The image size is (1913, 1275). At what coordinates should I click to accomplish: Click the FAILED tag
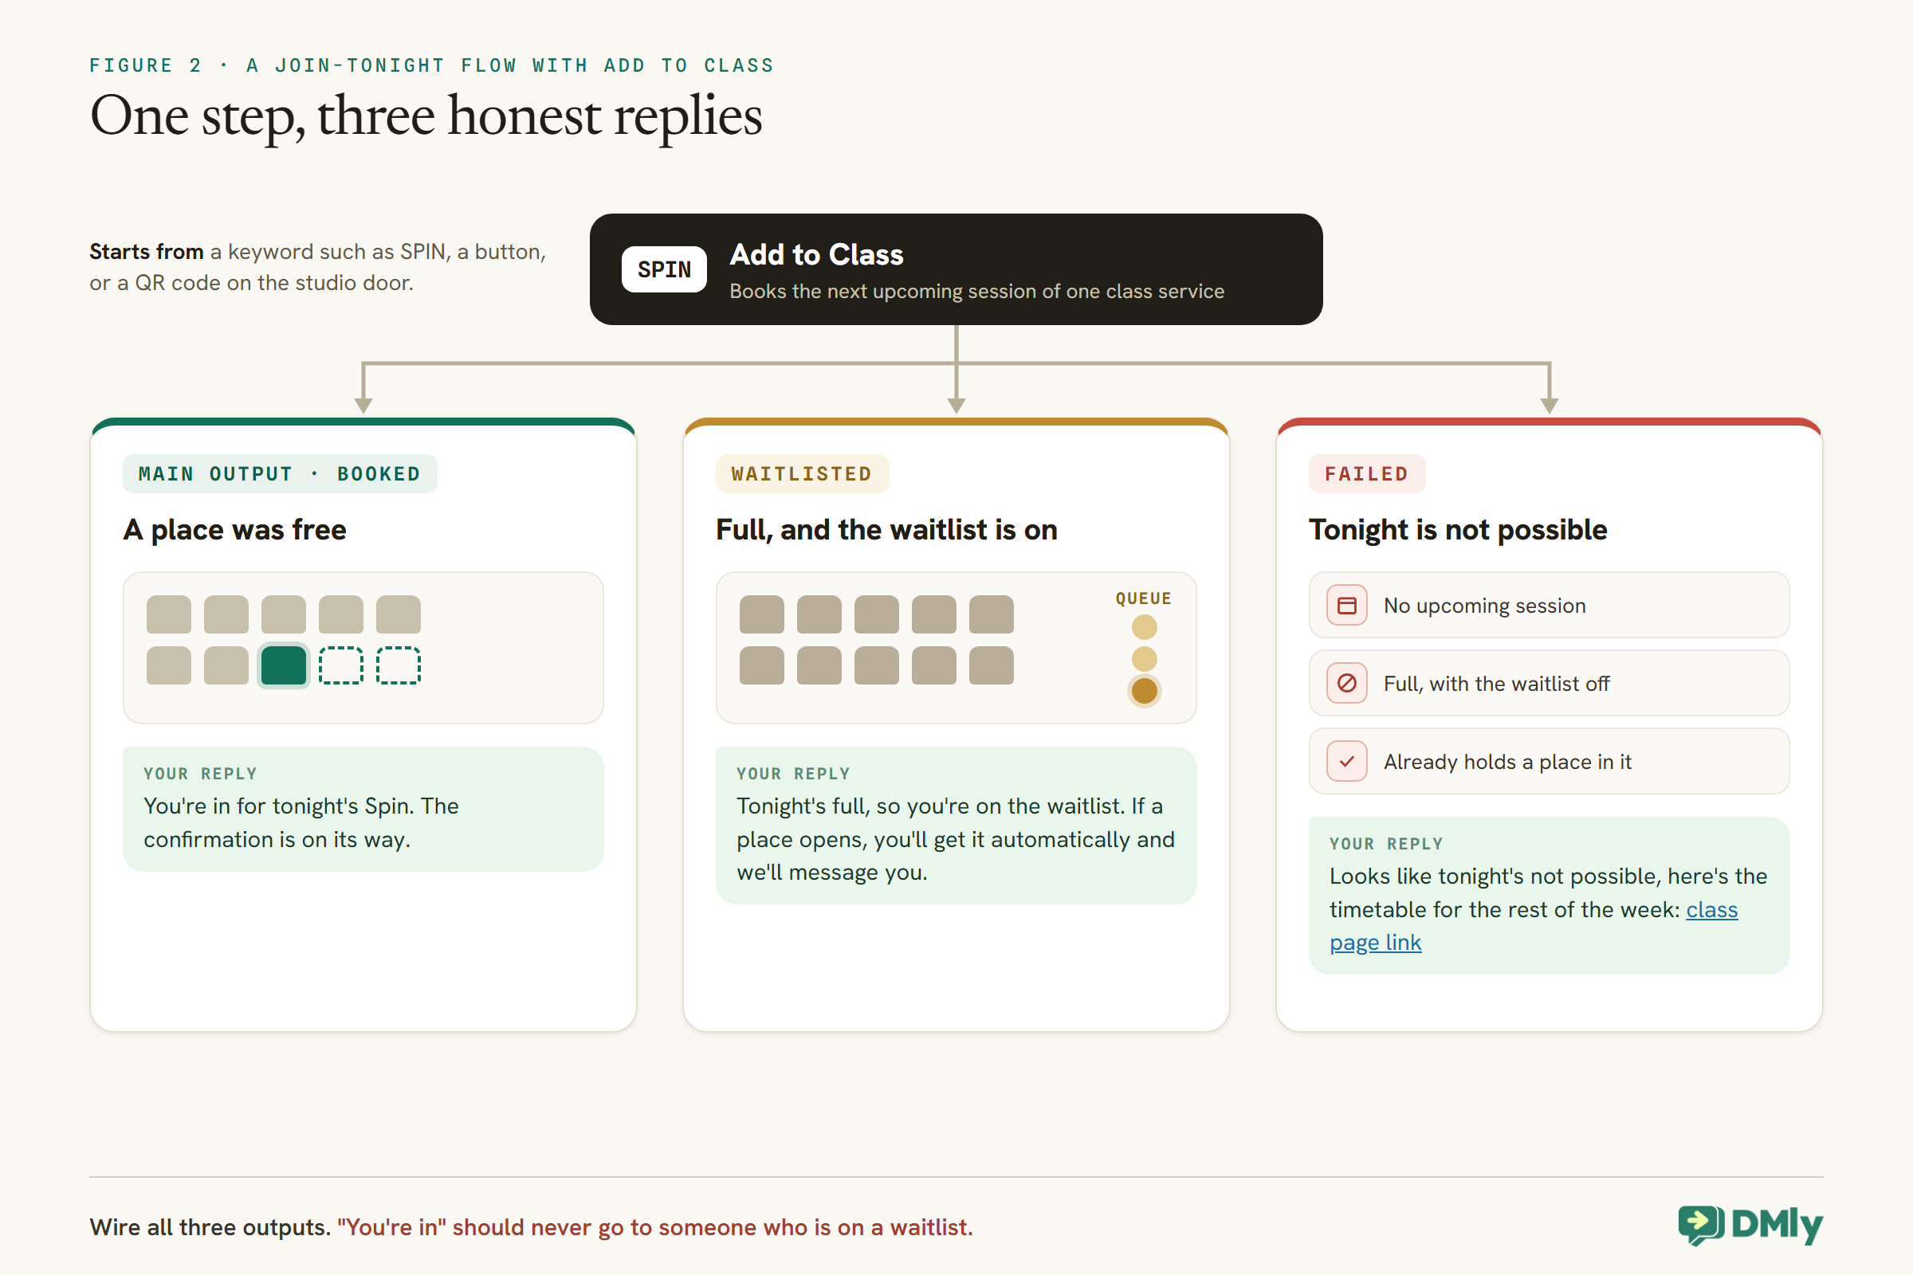point(1366,474)
